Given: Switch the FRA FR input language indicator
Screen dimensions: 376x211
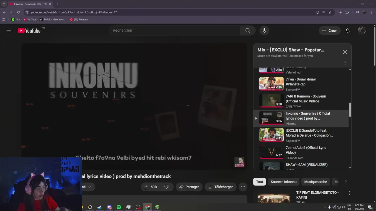Looking at the screenshot, I should [x=350, y=207].
